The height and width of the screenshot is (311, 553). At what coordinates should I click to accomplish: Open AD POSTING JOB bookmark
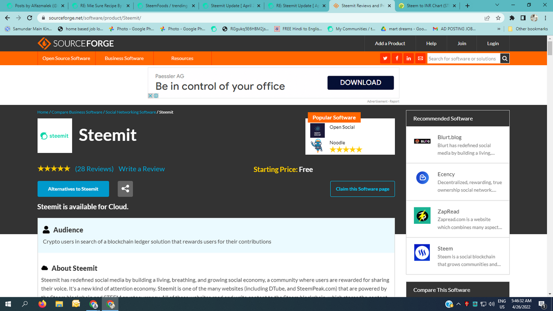(454, 29)
